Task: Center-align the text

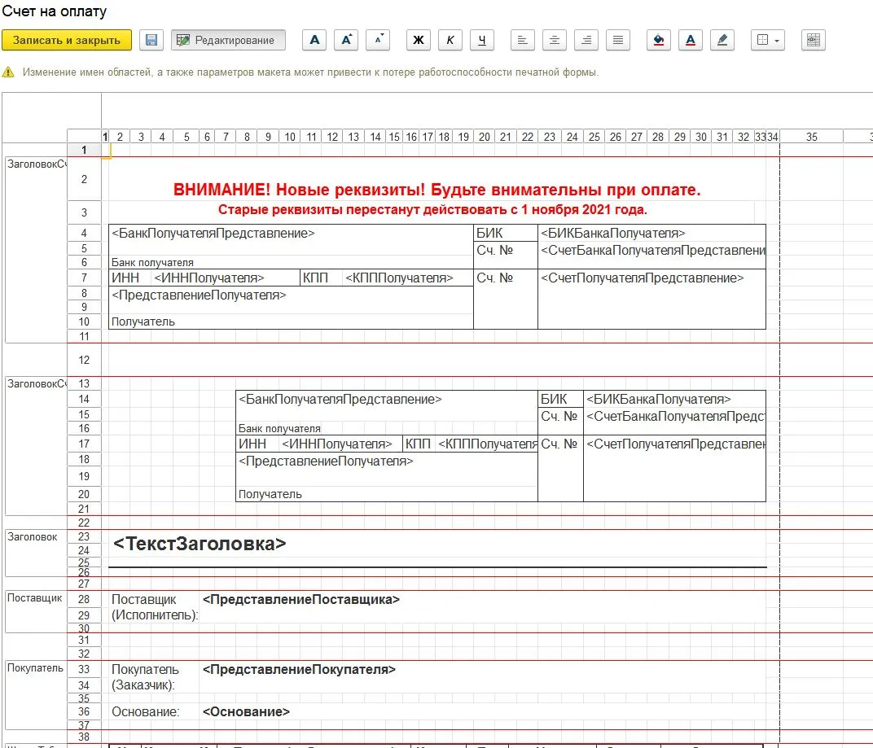Action: pyautogui.click(x=555, y=40)
